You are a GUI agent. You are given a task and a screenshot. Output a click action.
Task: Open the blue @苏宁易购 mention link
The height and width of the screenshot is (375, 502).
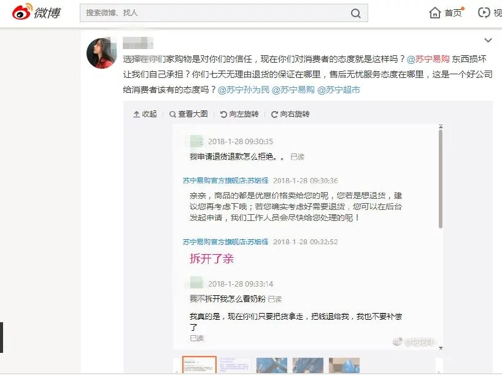(x=293, y=90)
